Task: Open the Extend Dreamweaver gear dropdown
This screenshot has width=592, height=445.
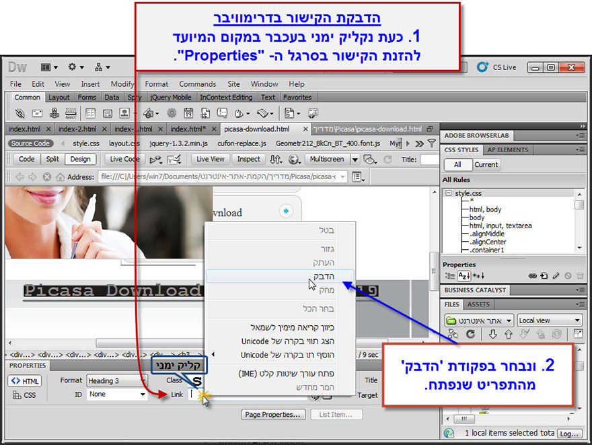Action: click(x=75, y=67)
